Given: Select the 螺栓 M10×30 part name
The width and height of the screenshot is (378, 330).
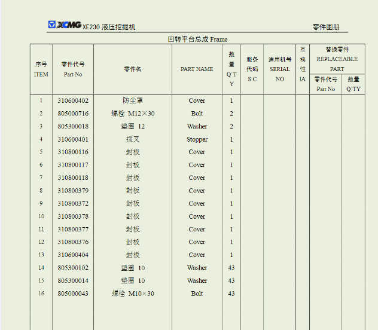Looking at the screenshot, I should click(x=133, y=294).
